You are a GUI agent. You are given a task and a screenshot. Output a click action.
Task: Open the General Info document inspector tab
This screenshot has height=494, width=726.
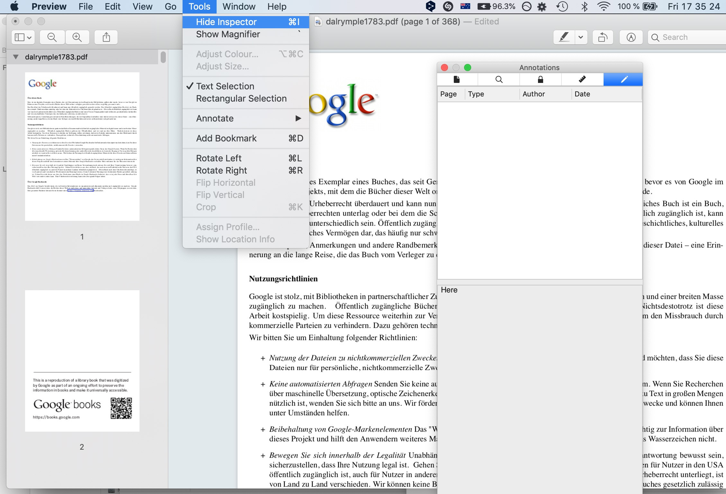click(457, 79)
